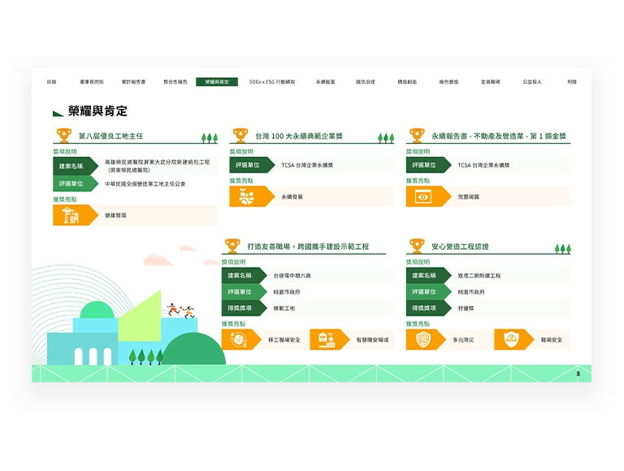Click the globe worker icon for 移工職場安全
The image size is (624, 471).
(238, 339)
